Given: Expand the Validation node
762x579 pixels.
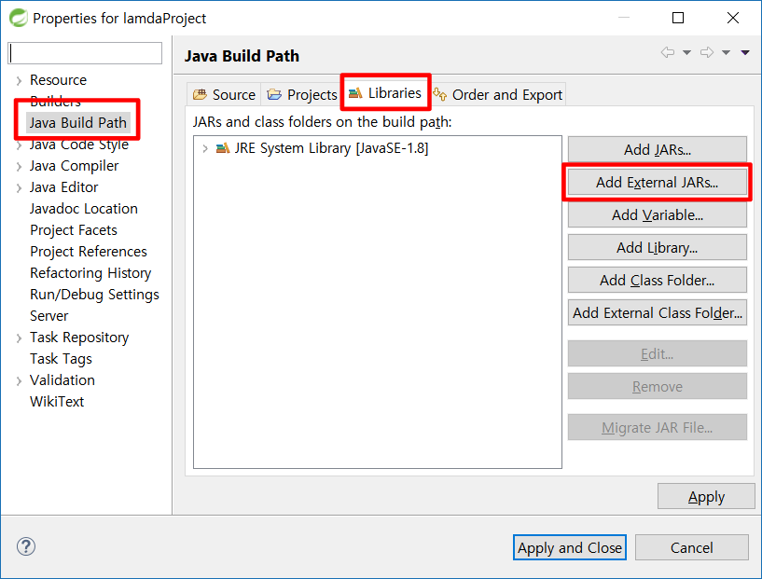Looking at the screenshot, I should 19,380.
